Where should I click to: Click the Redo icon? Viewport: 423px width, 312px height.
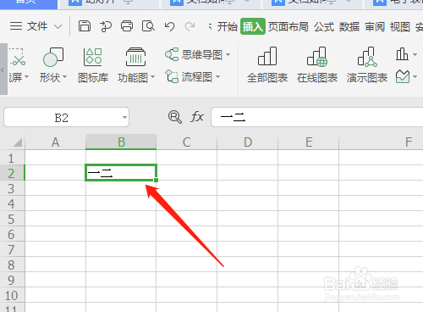(x=190, y=26)
